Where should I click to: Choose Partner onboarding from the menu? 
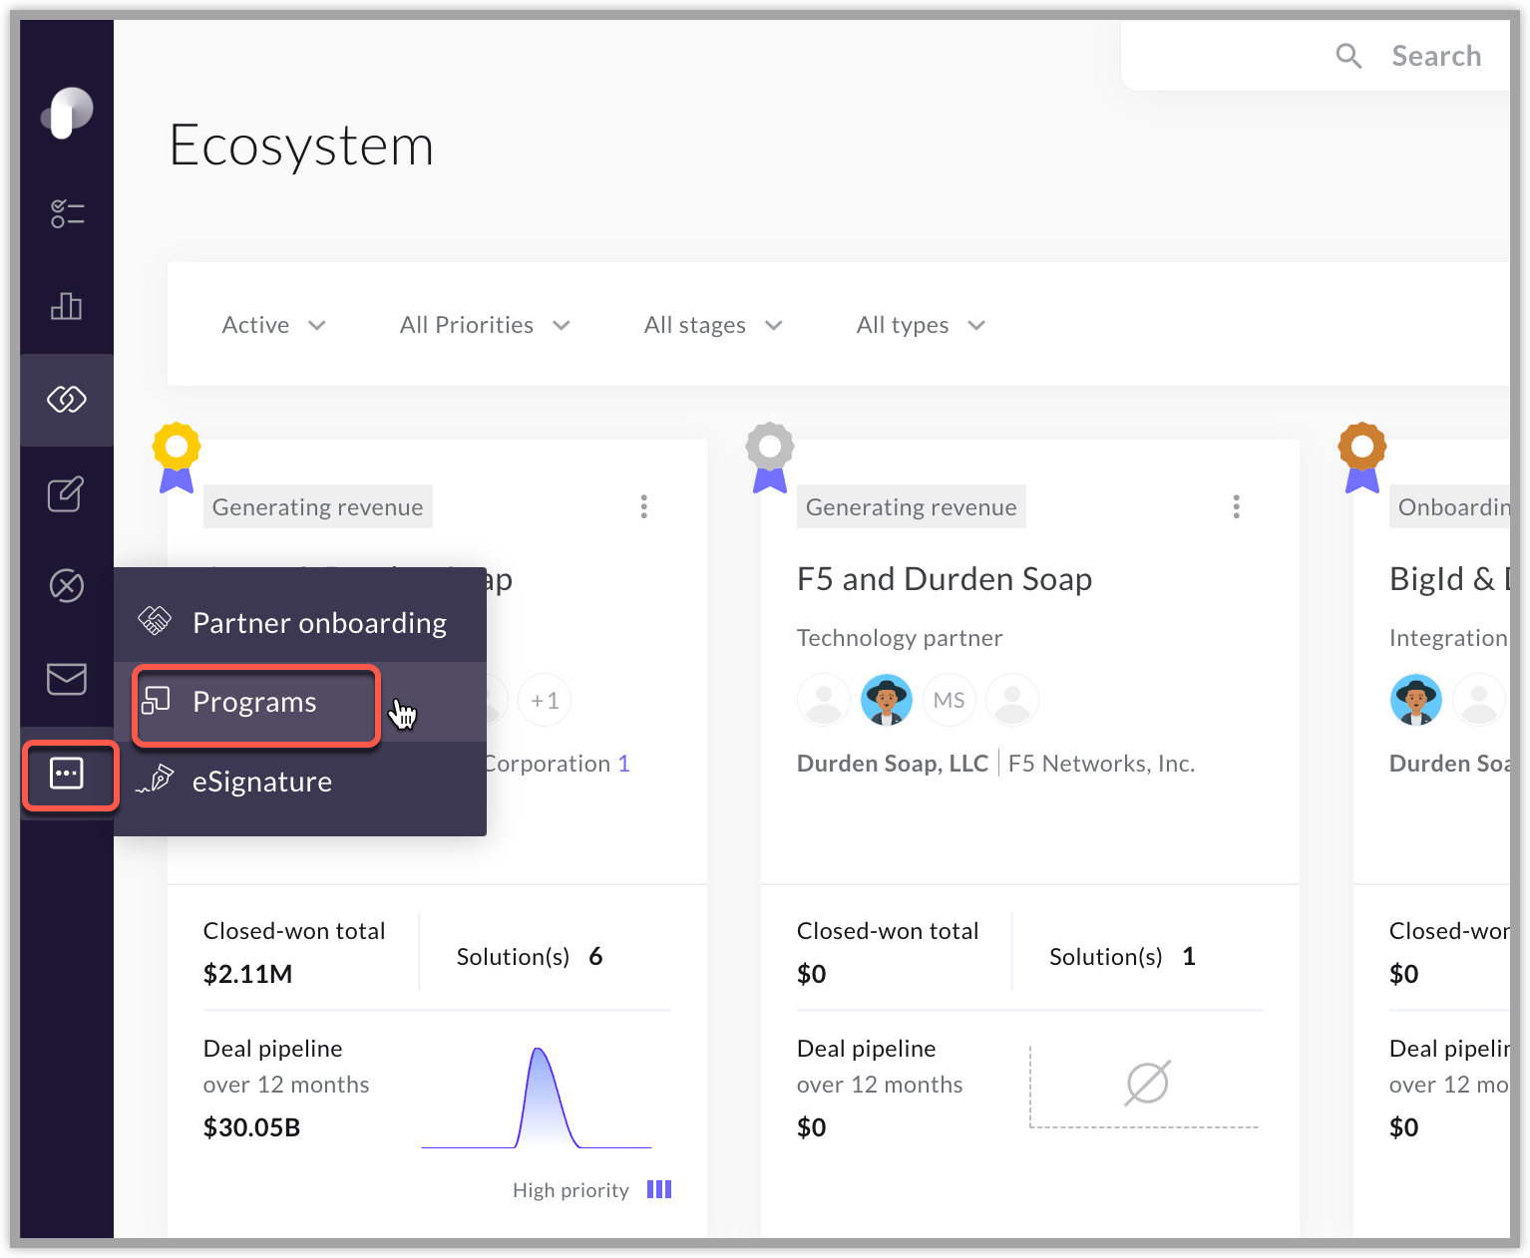(319, 622)
